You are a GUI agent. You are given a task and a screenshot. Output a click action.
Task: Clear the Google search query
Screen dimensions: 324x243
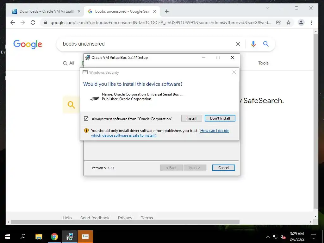238,44
